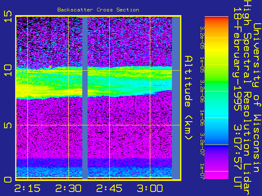The height and width of the screenshot is (196, 262).
Task: Click the green middle of the color bar
Action: pos(217,82)
